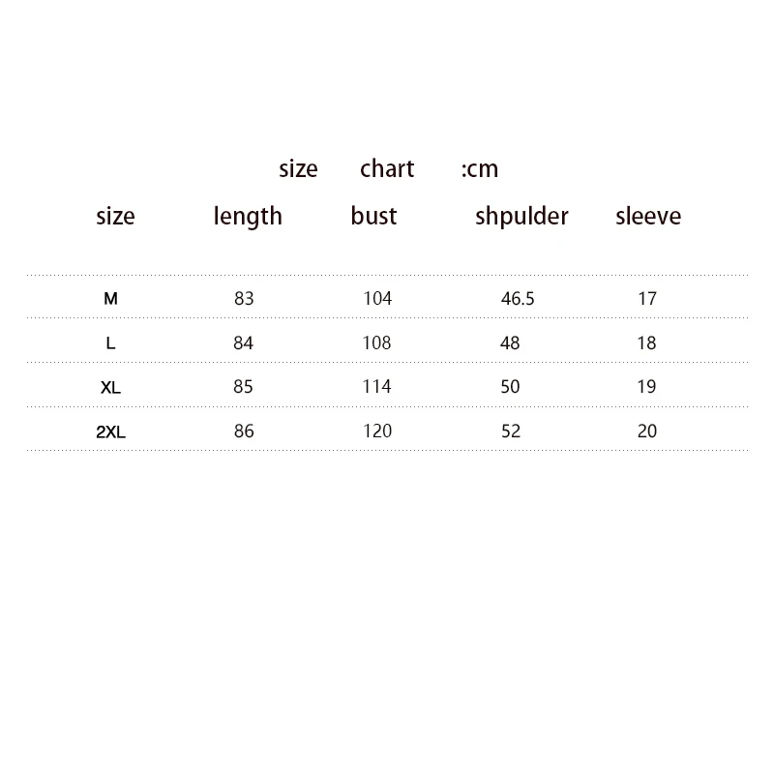Screen dimensions: 774x774
Task: Select the L size row label
Action: point(110,343)
